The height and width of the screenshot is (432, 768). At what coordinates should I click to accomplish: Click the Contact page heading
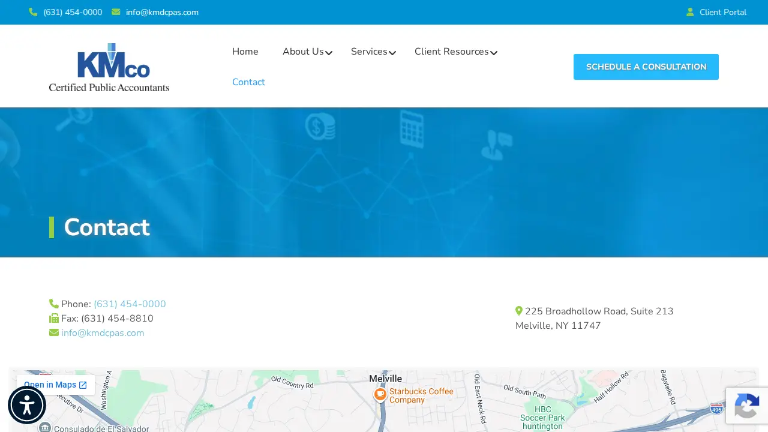(x=107, y=227)
